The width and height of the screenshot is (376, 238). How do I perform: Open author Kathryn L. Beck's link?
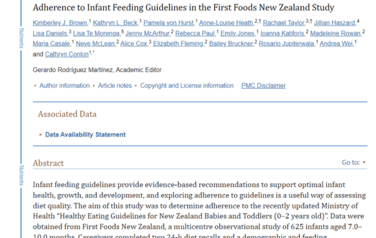115,23
